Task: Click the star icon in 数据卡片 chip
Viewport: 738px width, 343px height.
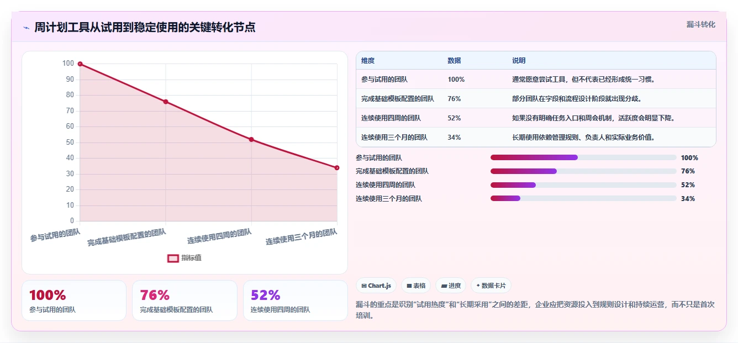Action: click(478, 286)
